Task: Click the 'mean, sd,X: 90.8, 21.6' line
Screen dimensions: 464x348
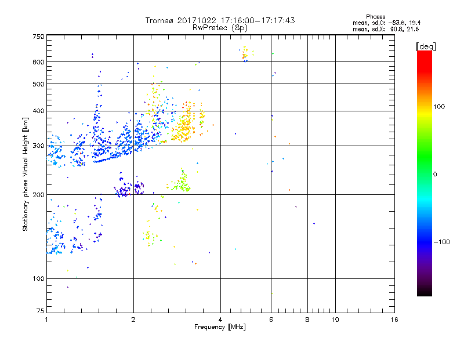Action: pos(386,29)
